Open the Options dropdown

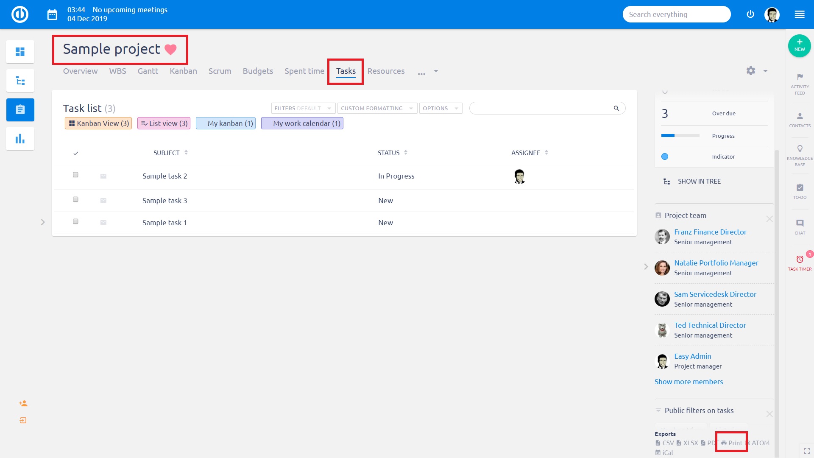tap(440, 109)
